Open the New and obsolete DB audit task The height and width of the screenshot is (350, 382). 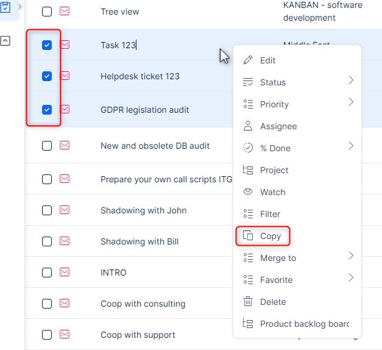tap(155, 146)
